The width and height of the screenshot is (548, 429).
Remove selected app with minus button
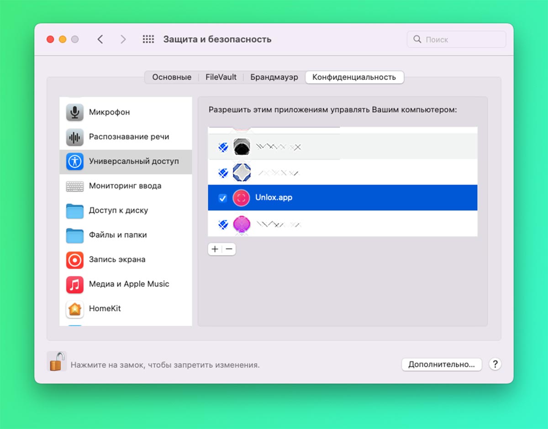(229, 249)
